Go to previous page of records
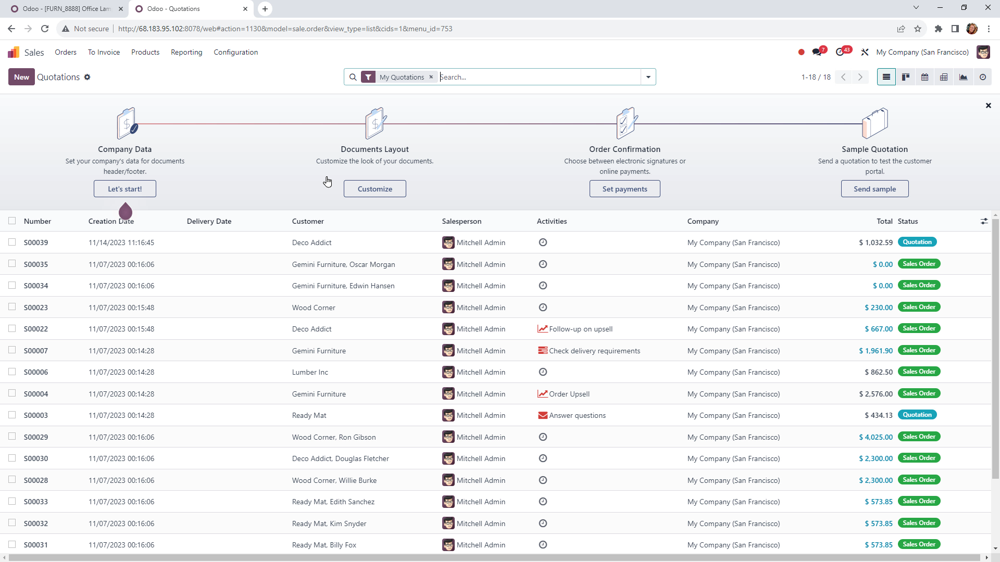 pos(843,77)
